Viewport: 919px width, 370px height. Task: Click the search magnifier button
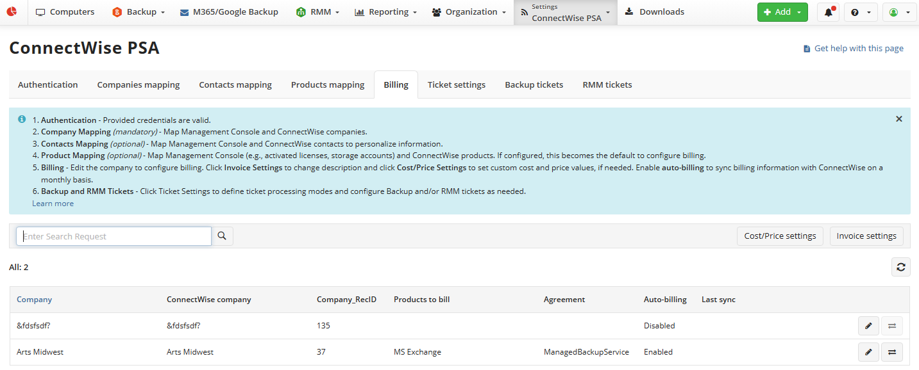coord(222,236)
